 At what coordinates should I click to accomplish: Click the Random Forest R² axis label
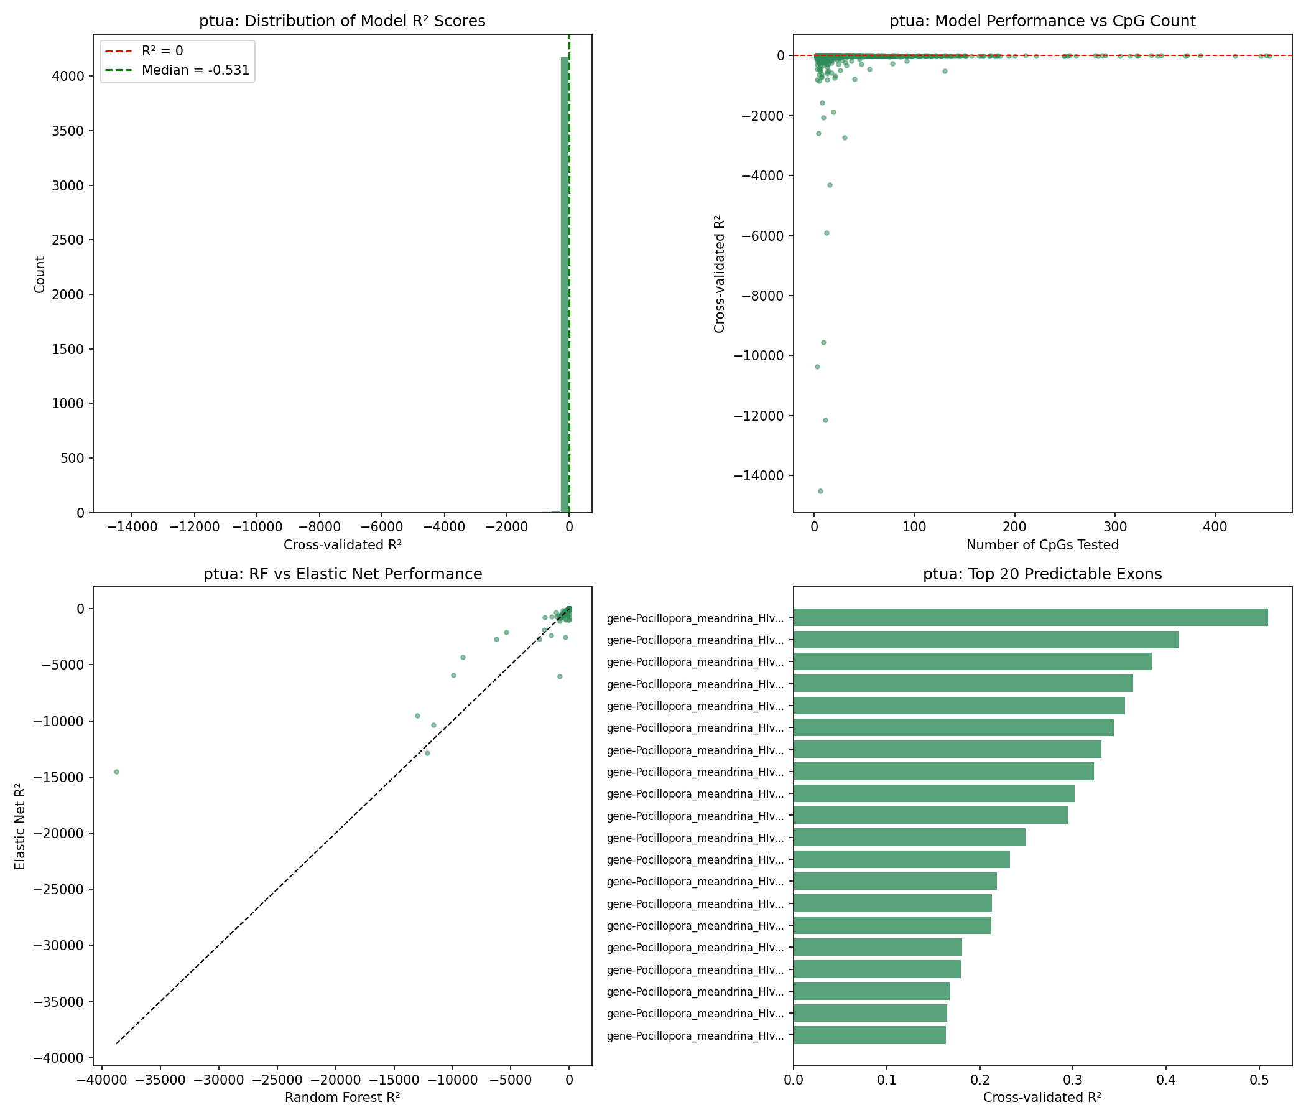(342, 1098)
